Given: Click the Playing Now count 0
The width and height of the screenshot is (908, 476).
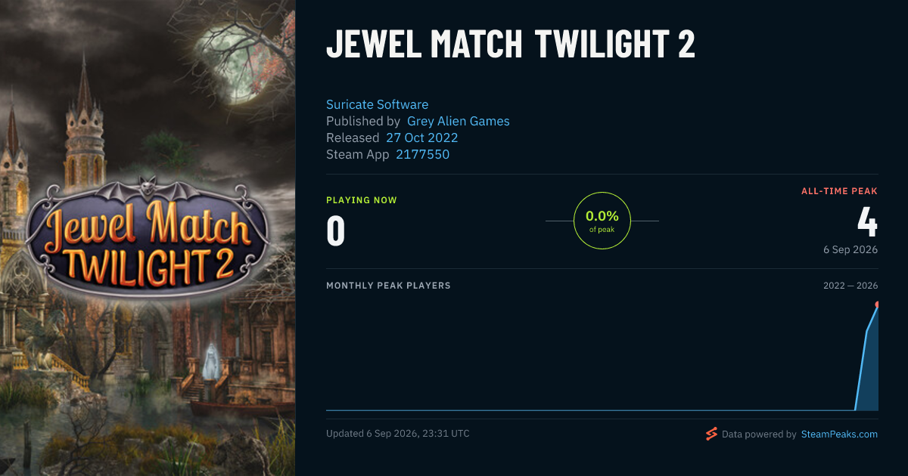Looking at the screenshot, I should click(336, 230).
